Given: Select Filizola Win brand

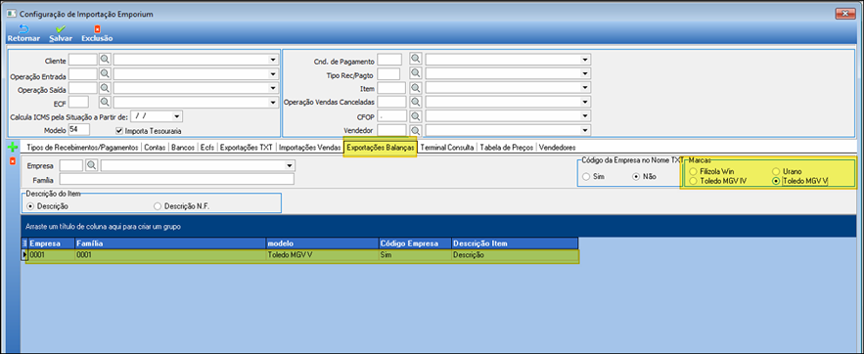Looking at the screenshot, I should 693,172.
